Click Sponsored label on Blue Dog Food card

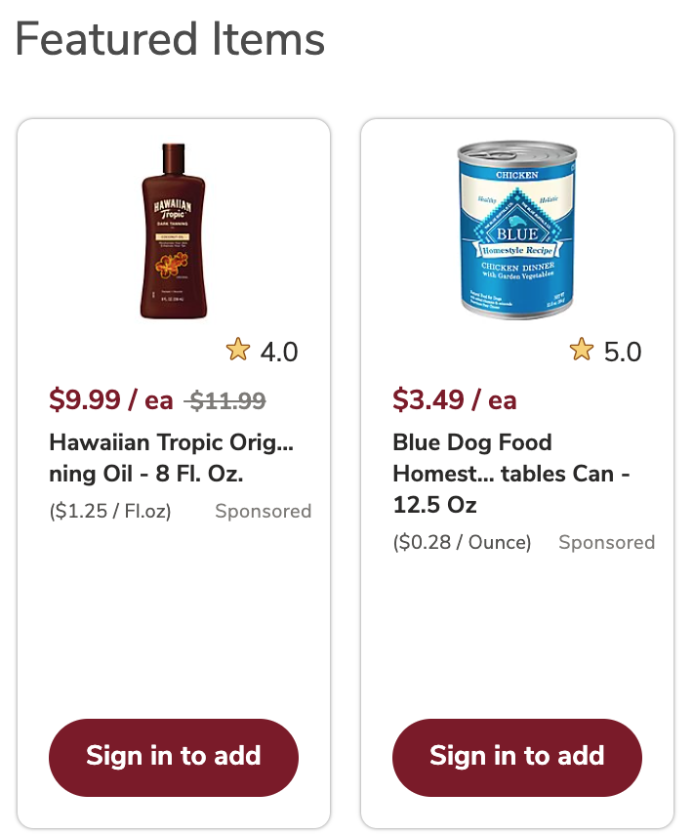click(607, 543)
